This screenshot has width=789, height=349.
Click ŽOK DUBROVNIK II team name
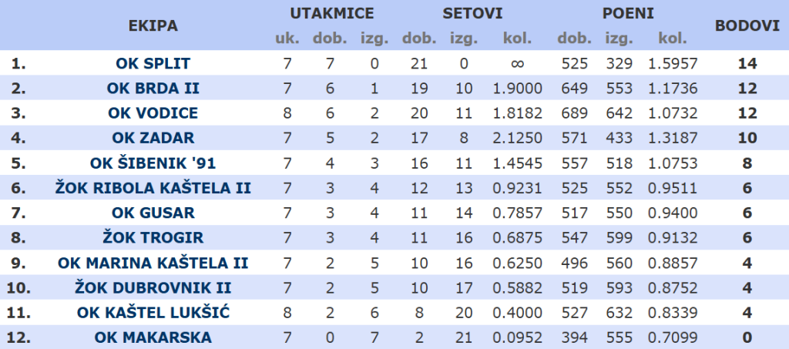153,288
